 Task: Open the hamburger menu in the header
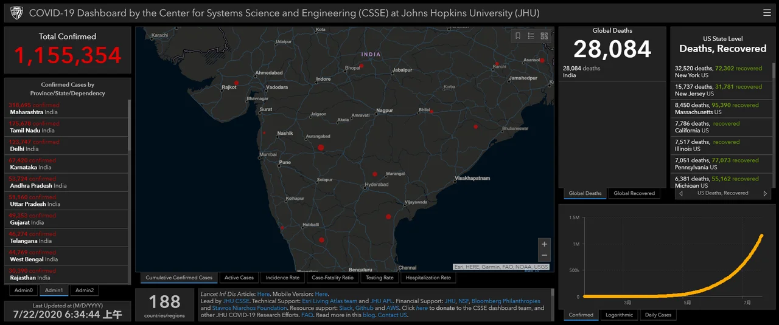point(767,12)
